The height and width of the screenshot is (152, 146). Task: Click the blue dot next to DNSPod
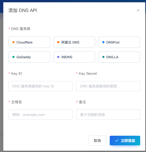click(x=103, y=42)
